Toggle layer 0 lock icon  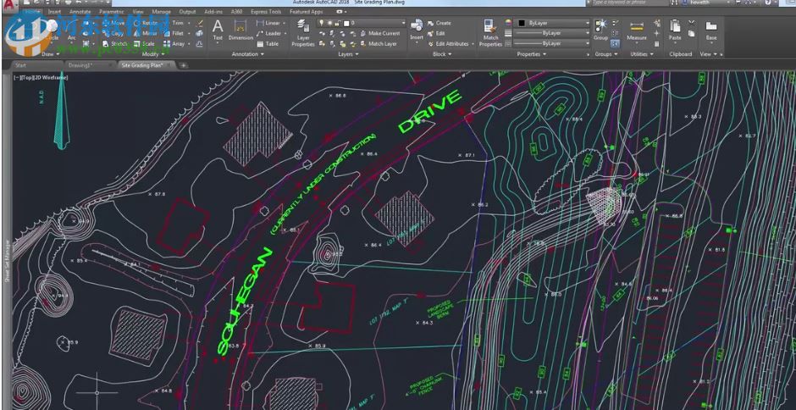pyautogui.click(x=338, y=23)
